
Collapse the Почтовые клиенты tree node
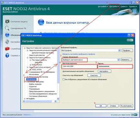30,60
